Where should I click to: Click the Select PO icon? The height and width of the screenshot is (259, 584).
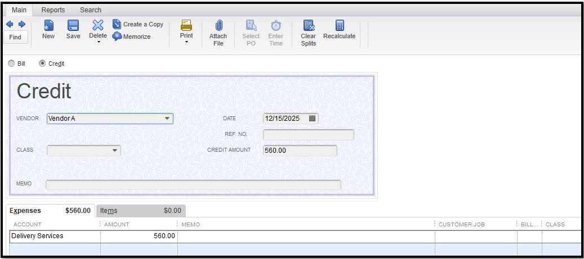(x=251, y=25)
